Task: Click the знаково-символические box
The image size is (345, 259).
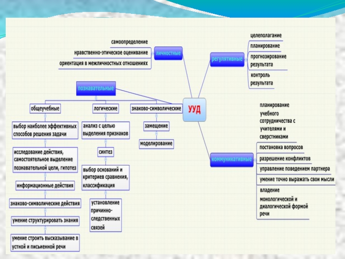Action: point(157,109)
